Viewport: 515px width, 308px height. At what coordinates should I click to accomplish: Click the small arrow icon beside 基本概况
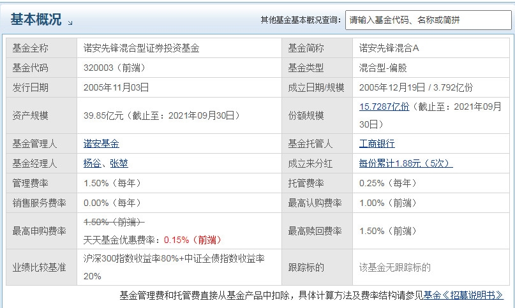[70, 22]
